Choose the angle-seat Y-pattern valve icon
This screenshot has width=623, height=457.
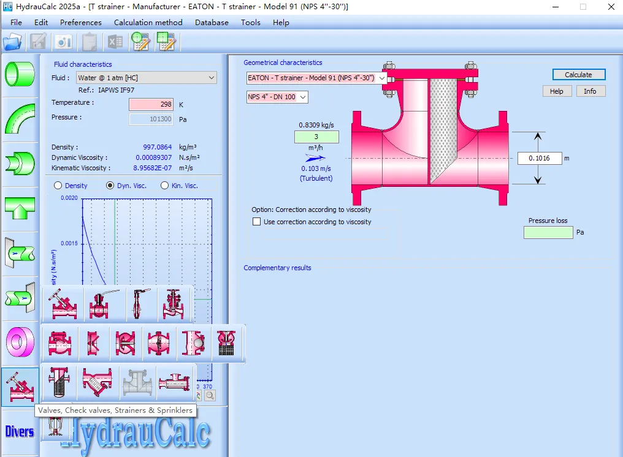(x=63, y=304)
